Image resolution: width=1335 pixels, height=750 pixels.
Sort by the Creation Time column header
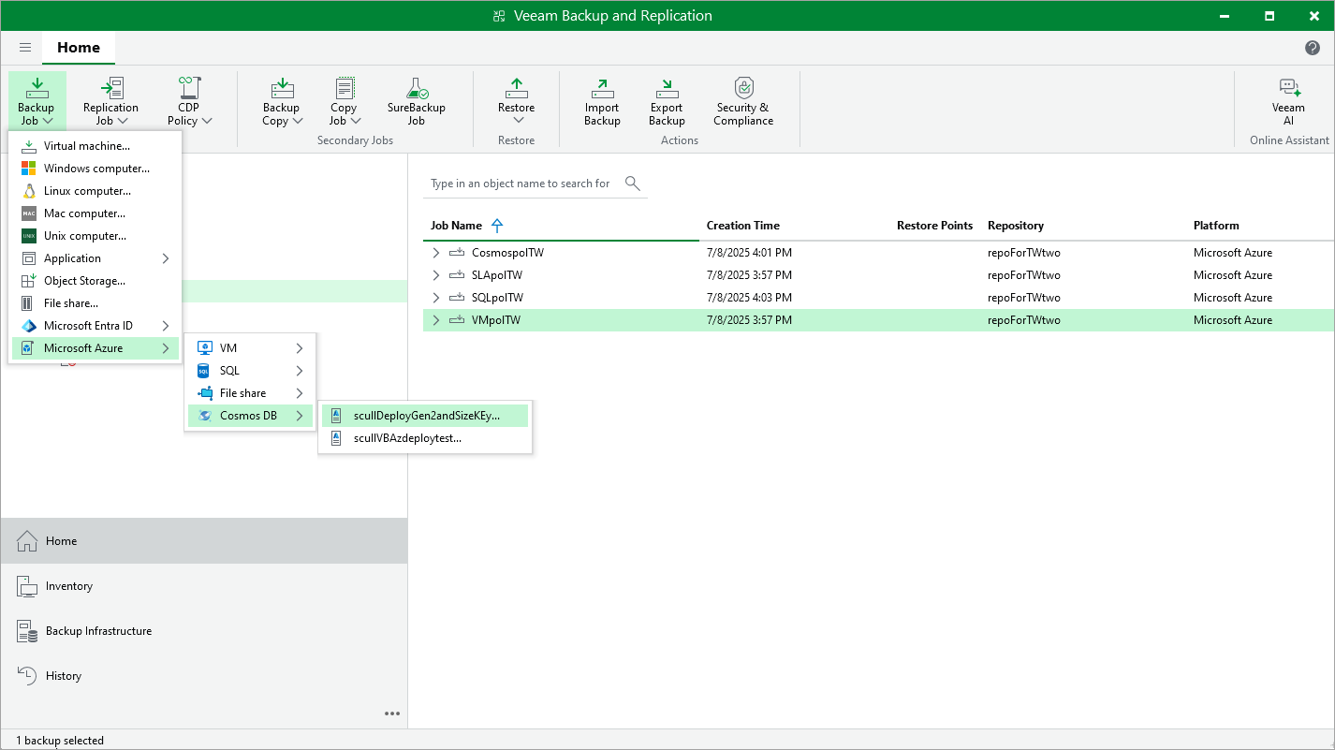743,226
